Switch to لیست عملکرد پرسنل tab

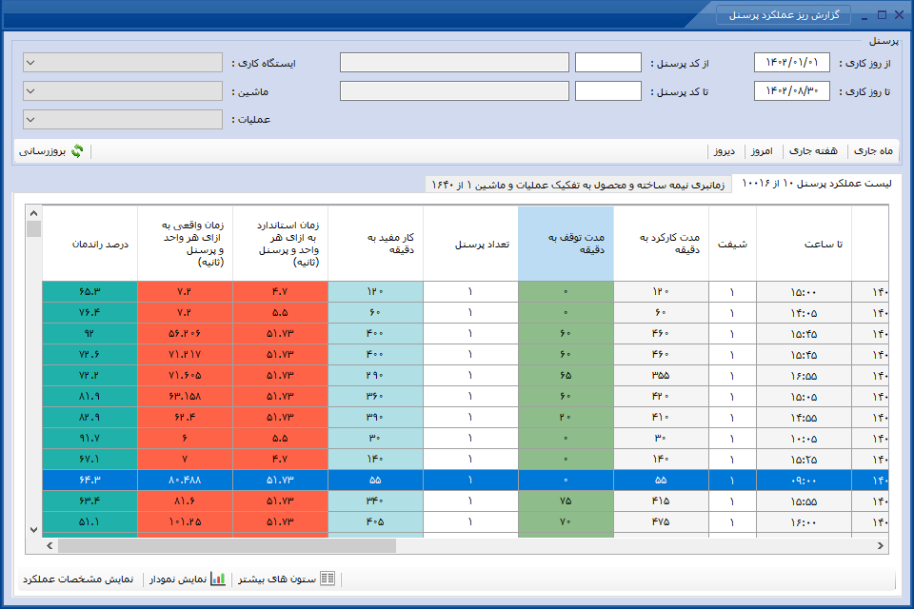(816, 183)
